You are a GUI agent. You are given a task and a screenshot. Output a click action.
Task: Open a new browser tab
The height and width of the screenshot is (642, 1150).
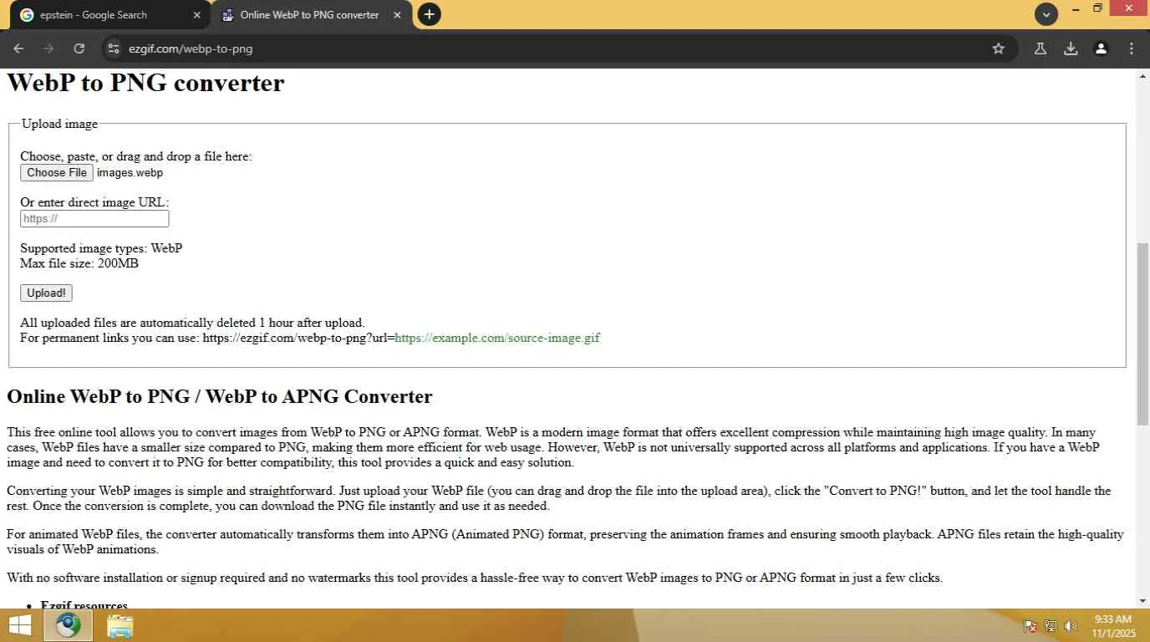point(429,14)
